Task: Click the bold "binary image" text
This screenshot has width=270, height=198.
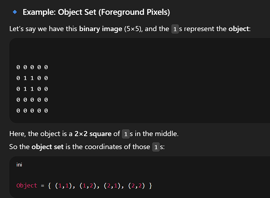Action: pyautogui.click(x=100, y=29)
